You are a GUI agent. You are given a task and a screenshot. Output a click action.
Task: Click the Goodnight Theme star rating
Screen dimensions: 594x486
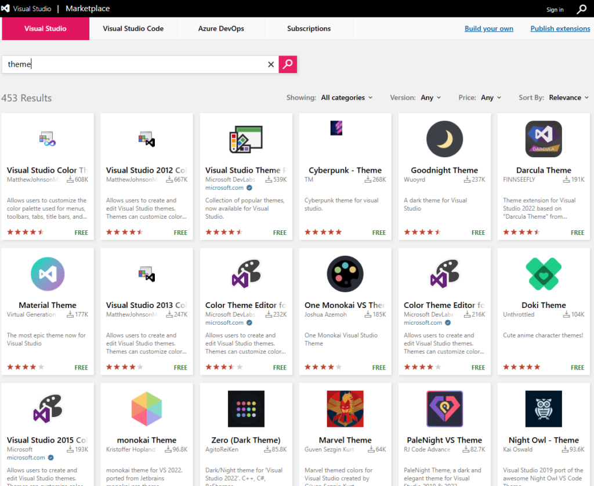click(x=422, y=232)
